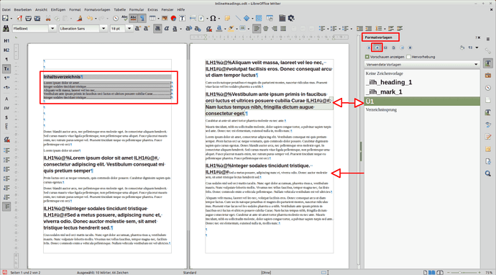This screenshot has height=275, width=496.
Task: Open highlighting color dropdown arrow
Action: 237,29
